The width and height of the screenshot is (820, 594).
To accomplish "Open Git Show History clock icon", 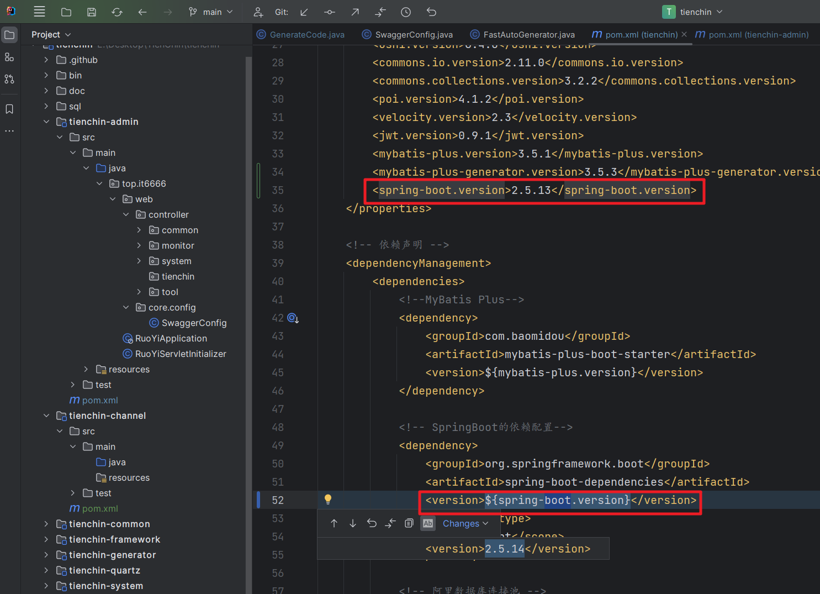I will click(x=406, y=12).
